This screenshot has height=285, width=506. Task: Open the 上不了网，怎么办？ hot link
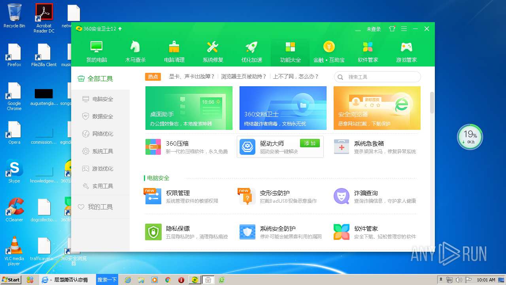pyautogui.click(x=296, y=76)
